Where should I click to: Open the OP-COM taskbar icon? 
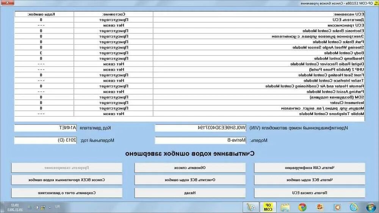268,207
